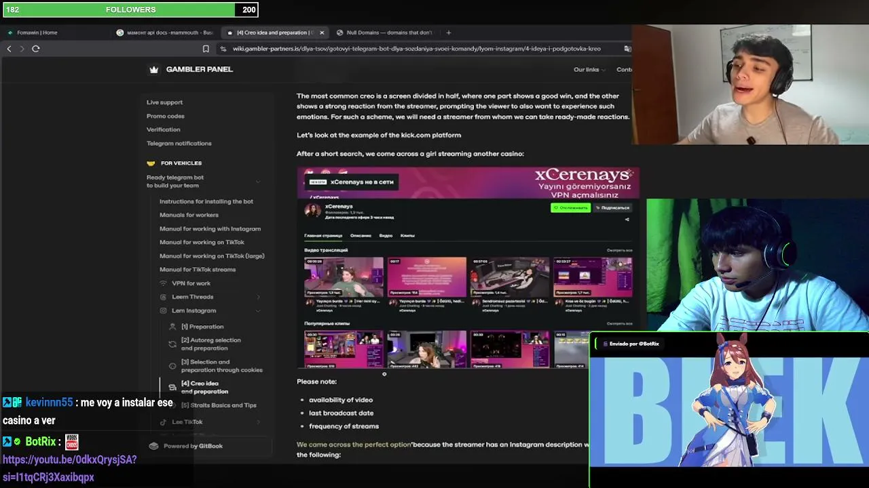Open the third clip under Популярные клипы
Screen dimensions: 869x488
(x=510, y=349)
